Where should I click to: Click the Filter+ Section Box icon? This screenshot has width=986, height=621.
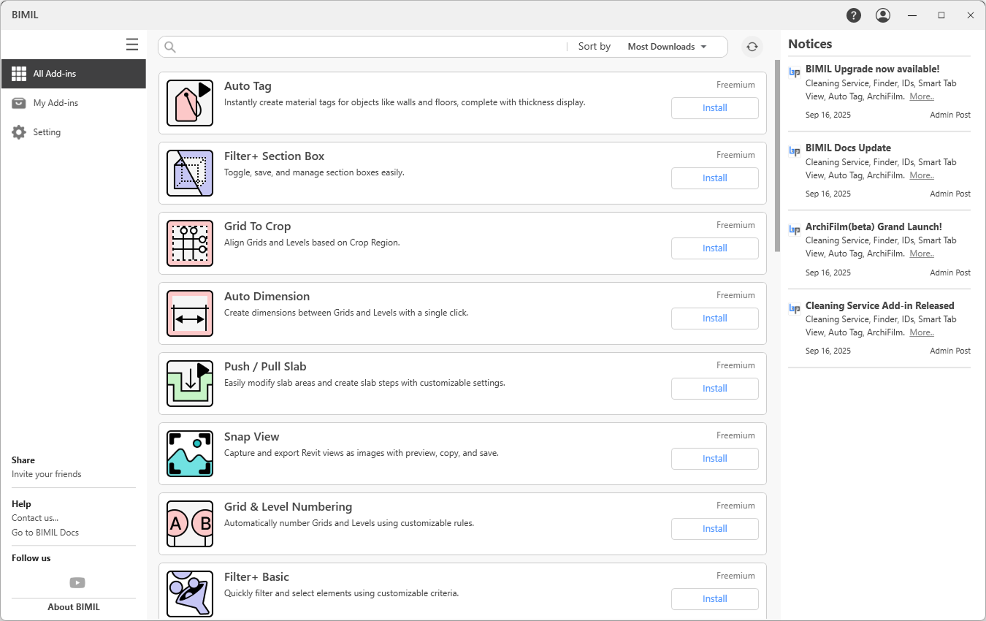(x=190, y=173)
